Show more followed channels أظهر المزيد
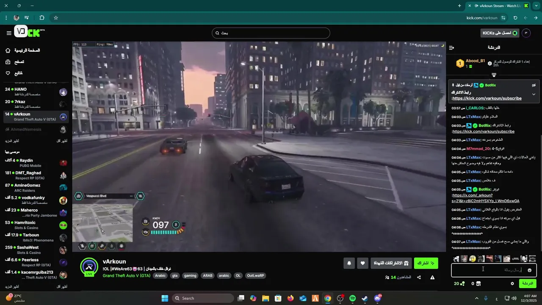This screenshot has width=542, height=305. [x=12, y=141]
